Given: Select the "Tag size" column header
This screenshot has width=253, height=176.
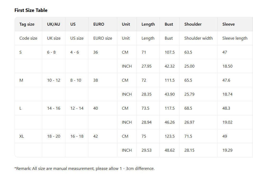Looking at the screenshot, I should coord(27,24).
